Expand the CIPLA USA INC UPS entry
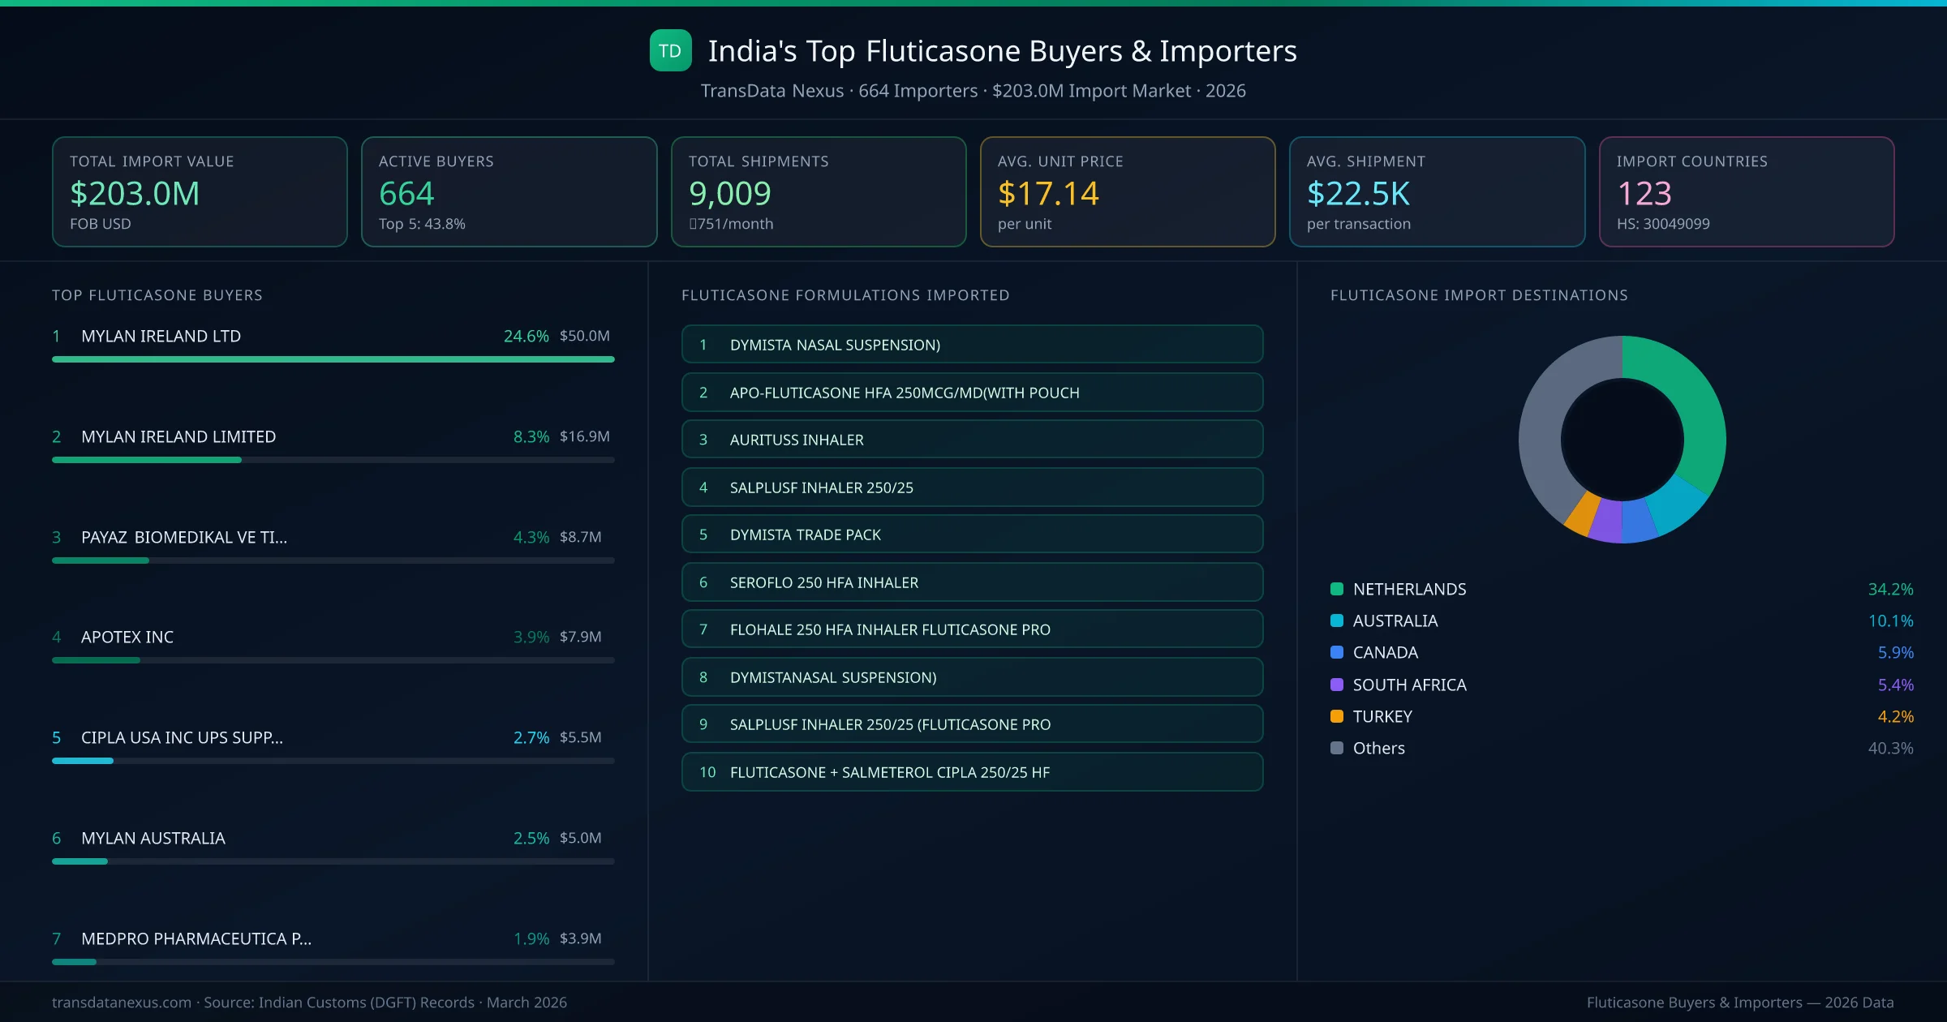Image resolution: width=1947 pixels, height=1022 pixels. click(x=182, y=737)
